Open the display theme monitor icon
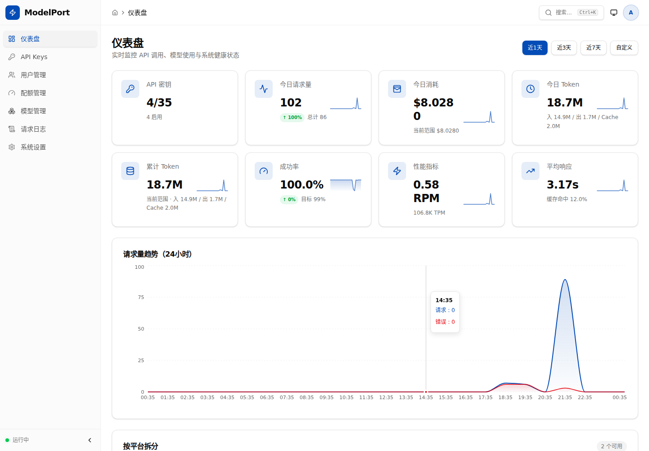This screenshot has width=649, height=451. tap(614, 13)
